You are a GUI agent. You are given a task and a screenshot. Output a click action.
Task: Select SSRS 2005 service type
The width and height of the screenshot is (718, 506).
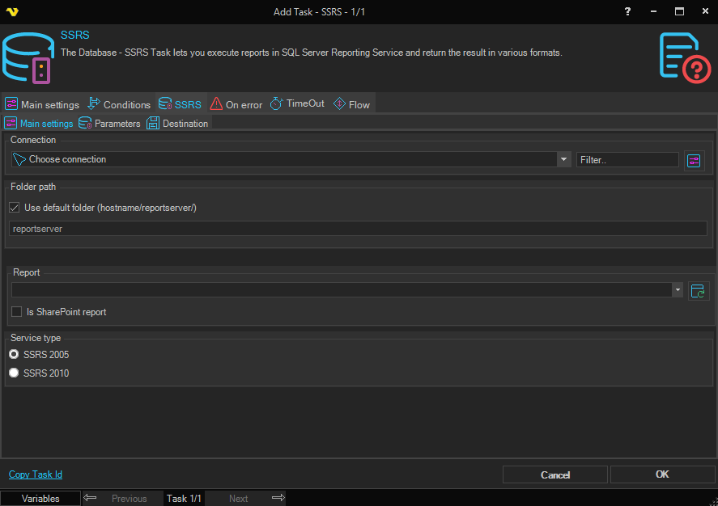[x=14, y=354]
